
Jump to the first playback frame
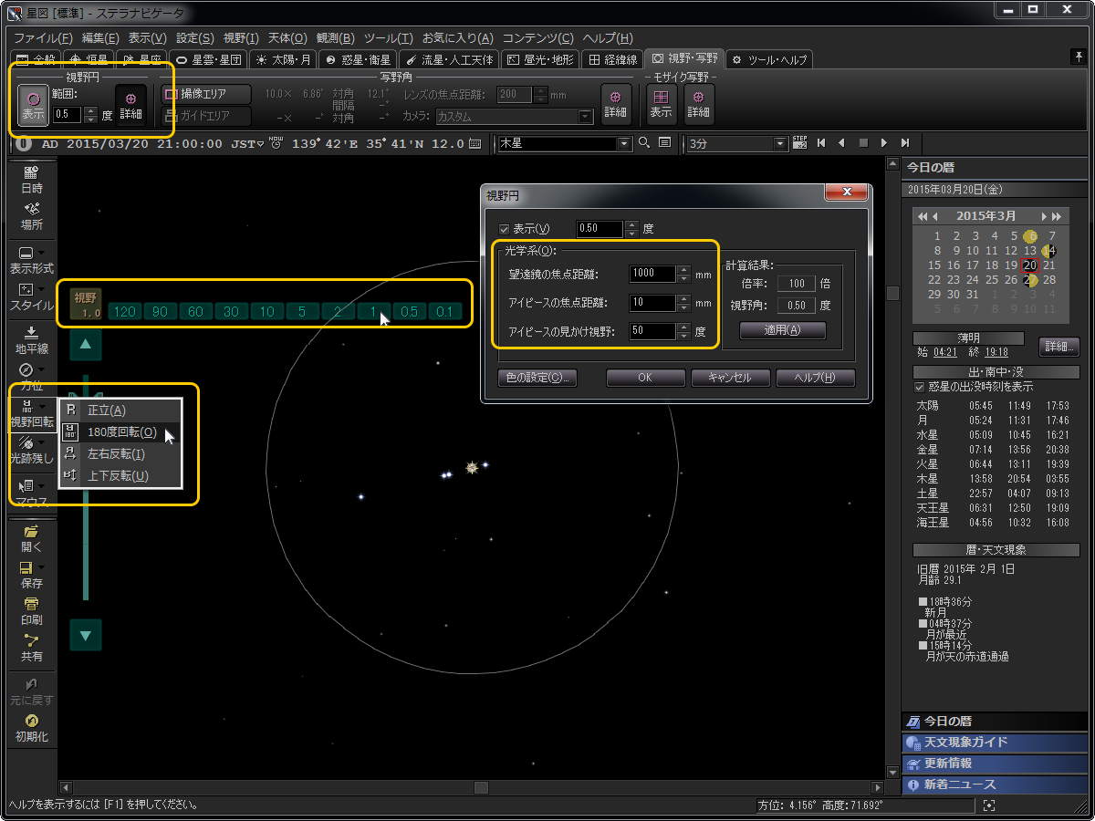pyautogui.click(x=821, y=142)
